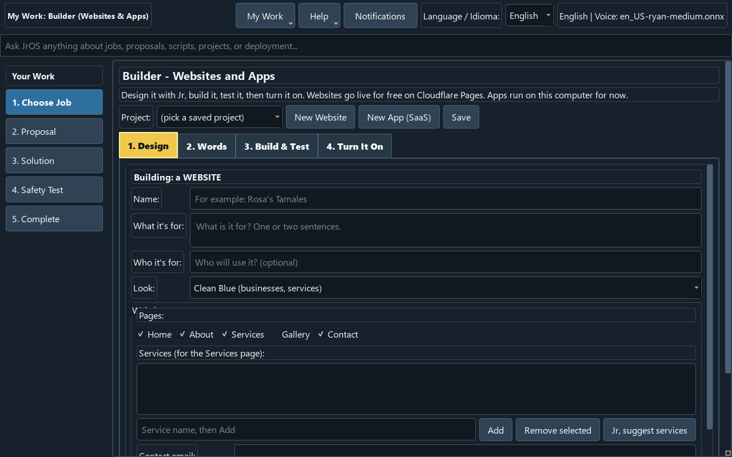Open the 3. Build & Test tab
This screenshot has height=457, width=732.
click(x=277, y=146)
